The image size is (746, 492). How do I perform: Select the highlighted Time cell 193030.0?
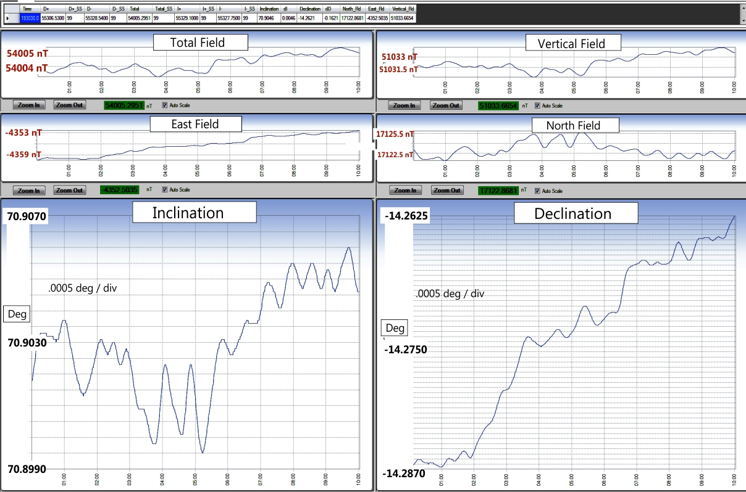pyautogui.click(x=30, y=18)
